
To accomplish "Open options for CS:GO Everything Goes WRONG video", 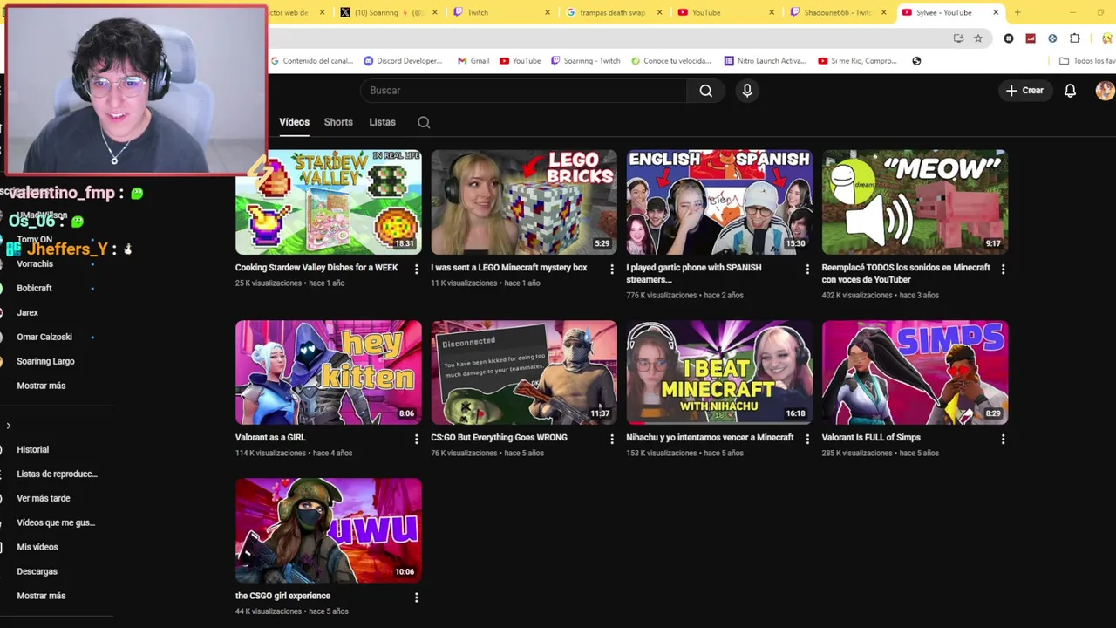I will (611, 440).
